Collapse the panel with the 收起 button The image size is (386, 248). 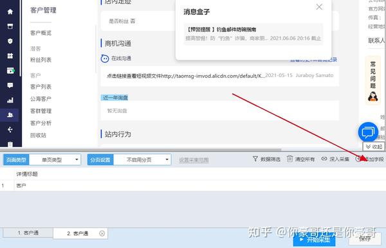tap(374, 146)
